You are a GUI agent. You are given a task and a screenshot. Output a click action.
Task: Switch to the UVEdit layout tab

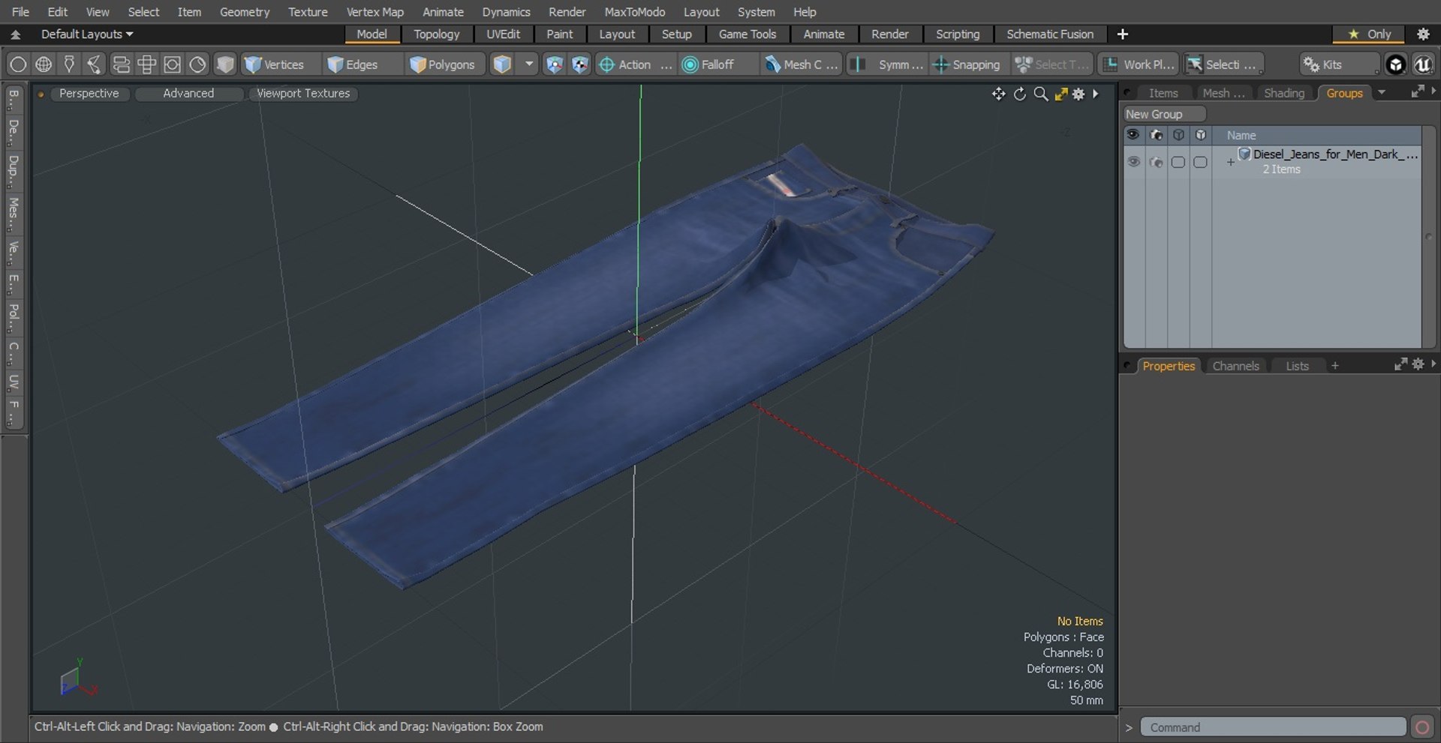[503, 34]
